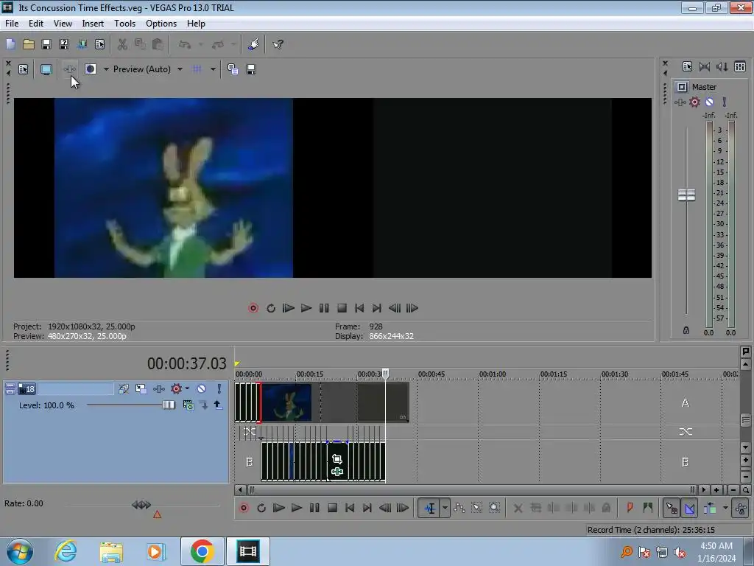Create a new project from the toolbar
754x566 pixels.
[x=10, y=44]
